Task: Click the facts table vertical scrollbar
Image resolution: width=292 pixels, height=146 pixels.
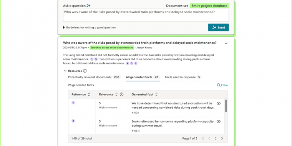Action: tap(226, 106)
